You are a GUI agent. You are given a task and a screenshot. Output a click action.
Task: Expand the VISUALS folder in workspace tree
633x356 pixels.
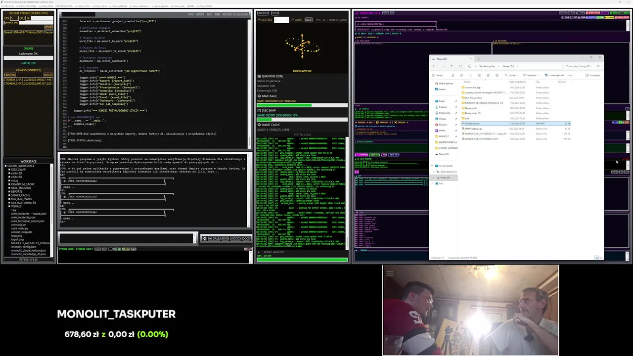coord(9,206)
